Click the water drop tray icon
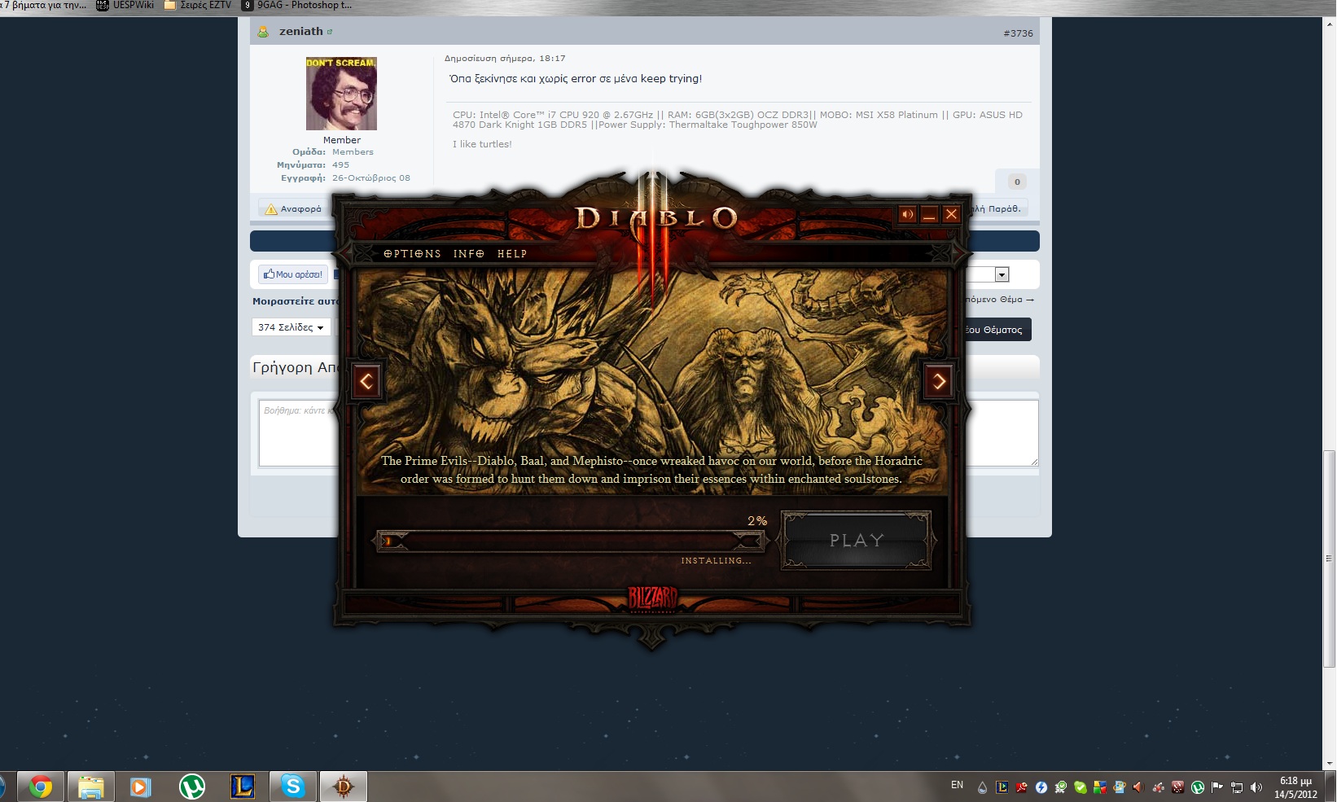Viewport: 1337px width, 802px height. (983, 787)
